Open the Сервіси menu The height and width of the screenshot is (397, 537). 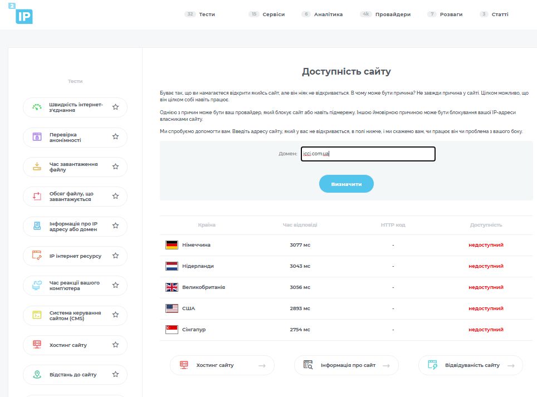274,14
